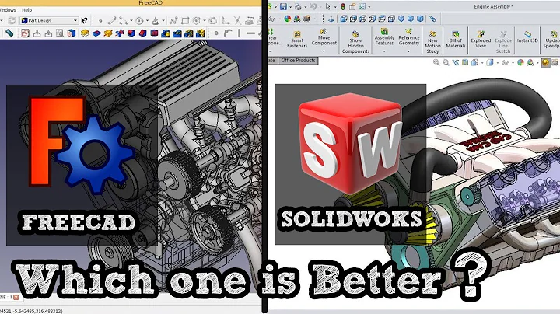Click FreeCAD Revolution tool yellow icon
Viewport: 560px width, 314px height.
coord(108,33)
